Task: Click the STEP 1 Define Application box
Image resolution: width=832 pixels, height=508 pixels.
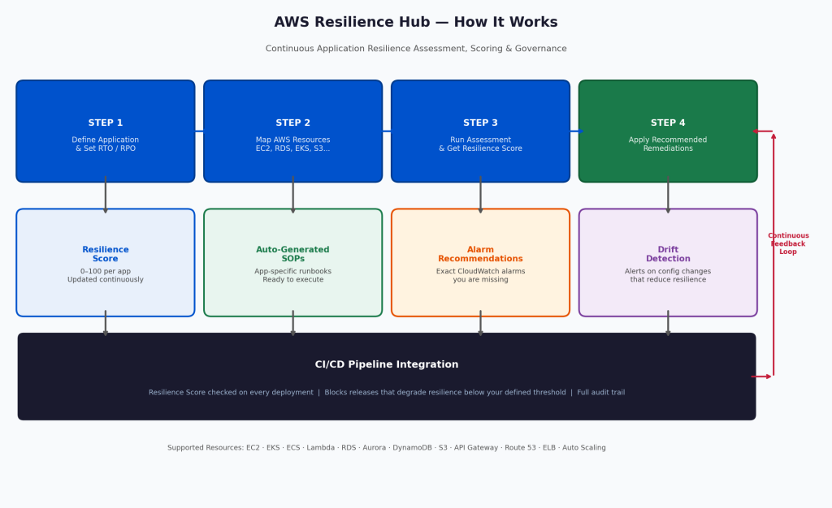Action: click(x=106, y=131)
